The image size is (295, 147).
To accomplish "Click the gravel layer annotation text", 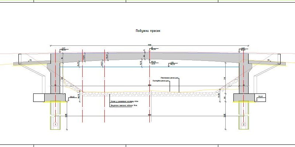I will point(124,106).
